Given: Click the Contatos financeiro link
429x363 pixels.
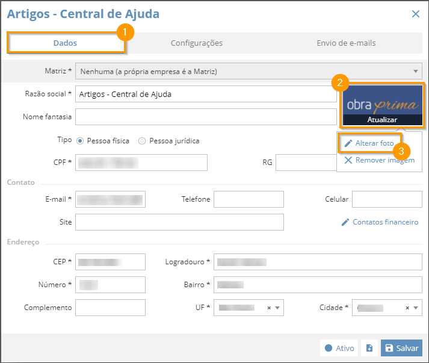Looking at the screenshot, I should [x=385, y=222].
